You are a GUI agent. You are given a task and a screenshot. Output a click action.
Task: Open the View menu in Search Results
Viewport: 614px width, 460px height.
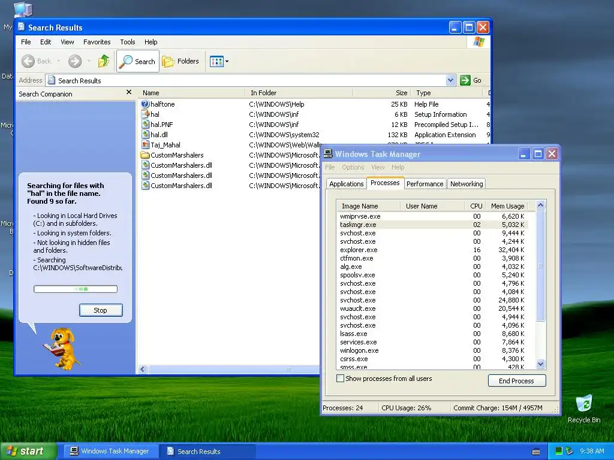click(x=67, y=42)
